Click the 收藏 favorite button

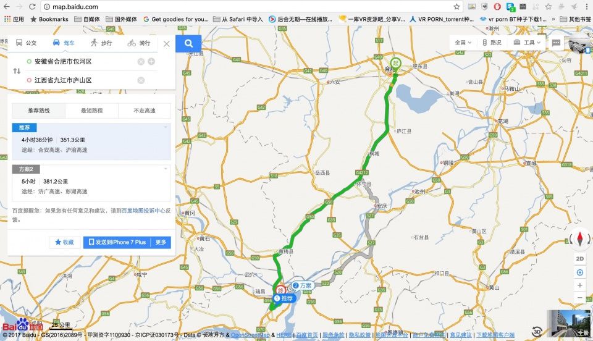(64, 242)
